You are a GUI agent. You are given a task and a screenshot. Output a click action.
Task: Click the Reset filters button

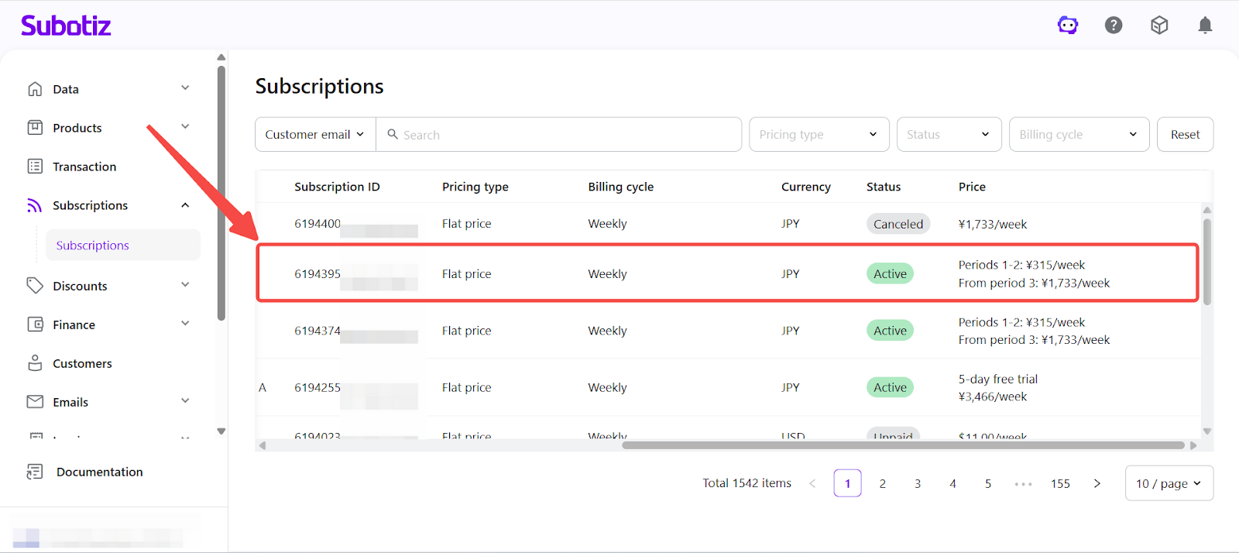click(x=1185, y=135)
